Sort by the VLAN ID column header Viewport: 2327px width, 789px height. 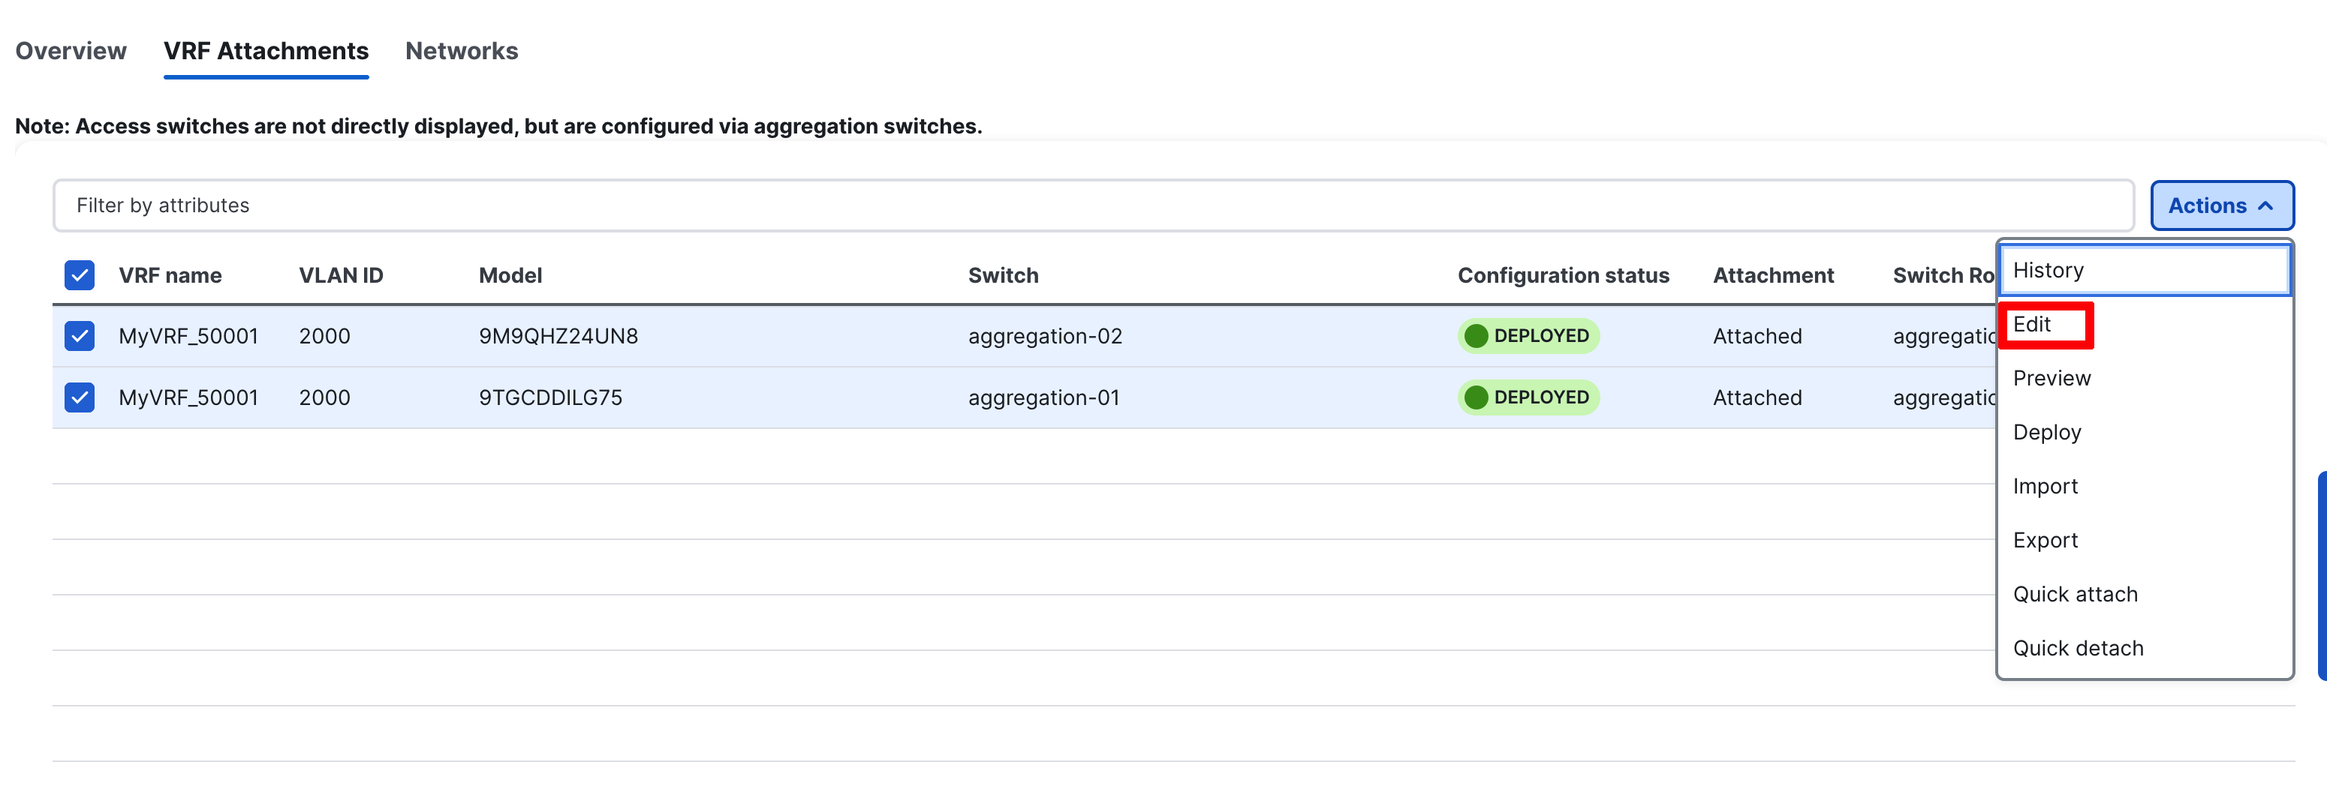(341, 275)
